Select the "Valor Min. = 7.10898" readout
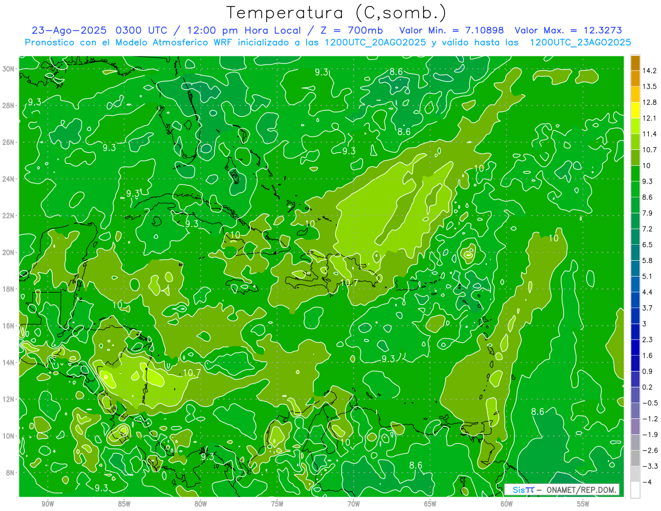661x511 pixels. (x=452, y=30)
